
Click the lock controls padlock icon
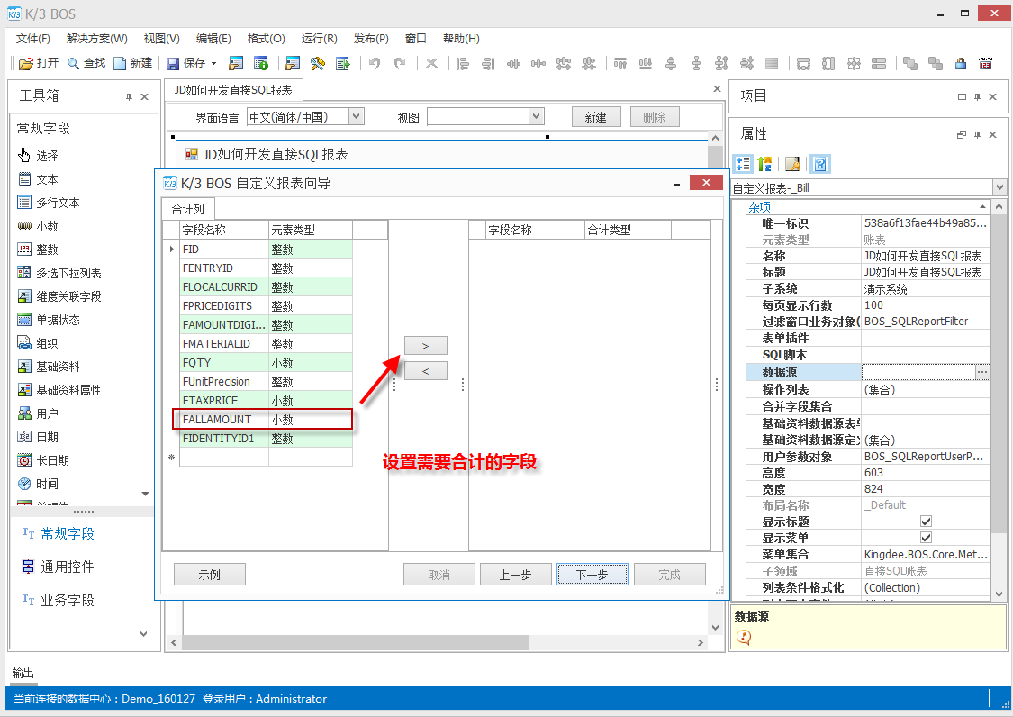[x=961, y=63]
